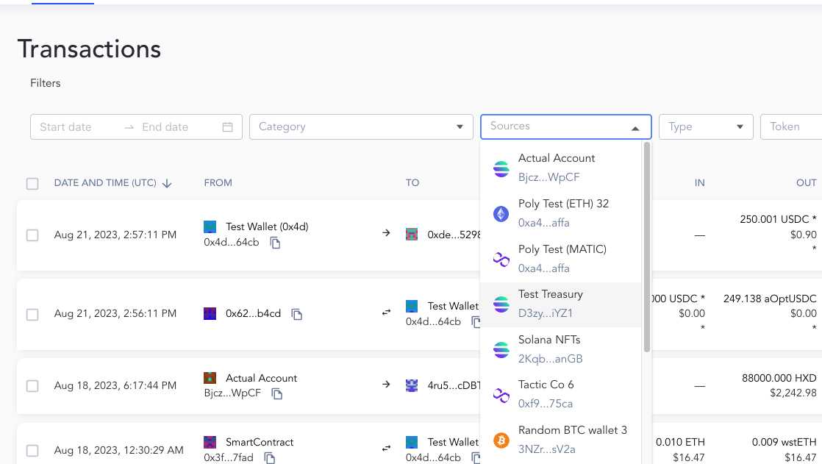Viewport: 822px width, 464px height.
Task: Toggle the select-all checkbox in table header
Action: (32, 183)
